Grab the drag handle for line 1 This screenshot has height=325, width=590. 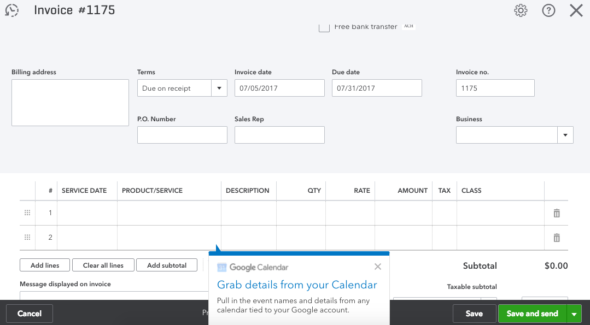[27, 213]
